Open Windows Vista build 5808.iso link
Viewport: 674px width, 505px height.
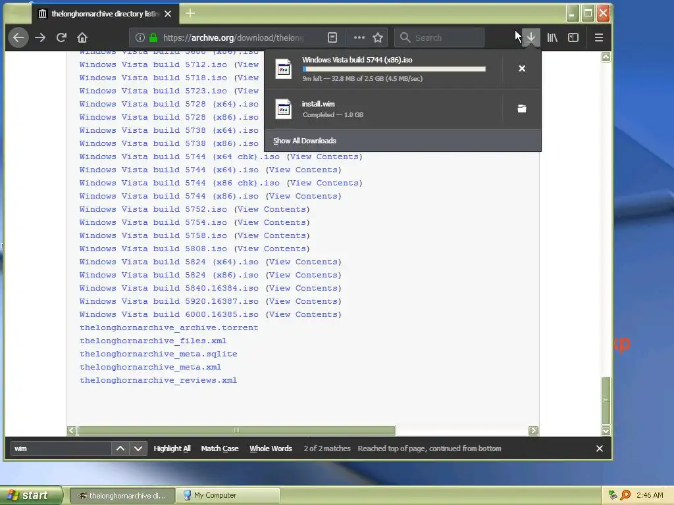click(x=153, y=249)
